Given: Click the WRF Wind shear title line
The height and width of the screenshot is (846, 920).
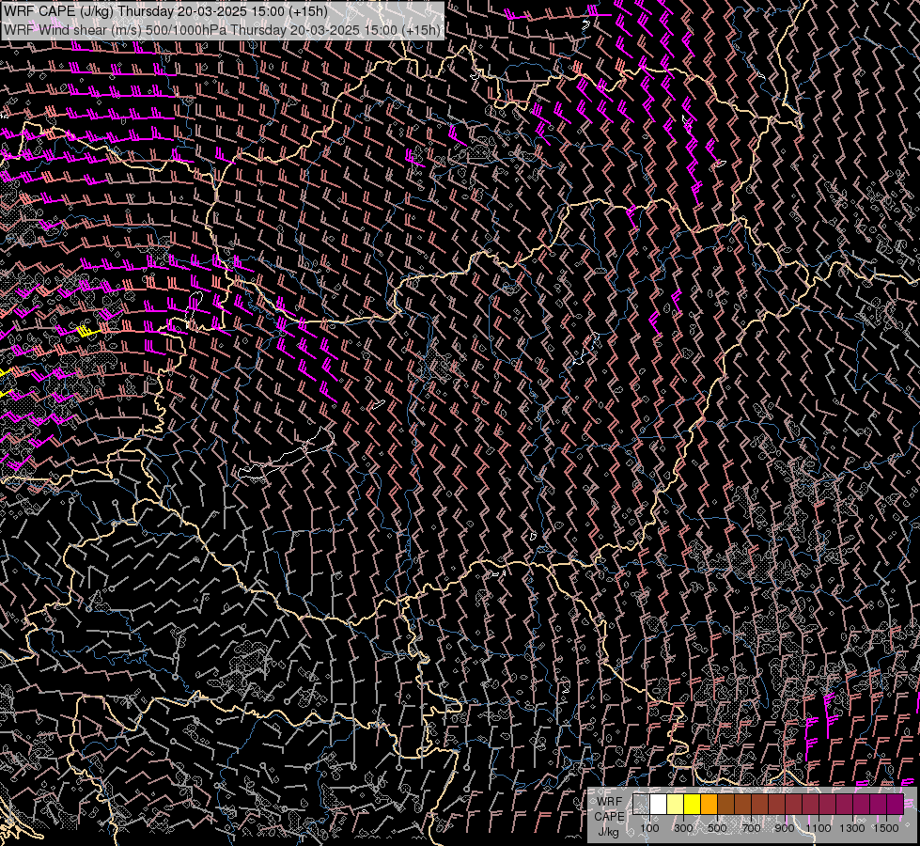Looking at the screenshot, I should (222, 29).
